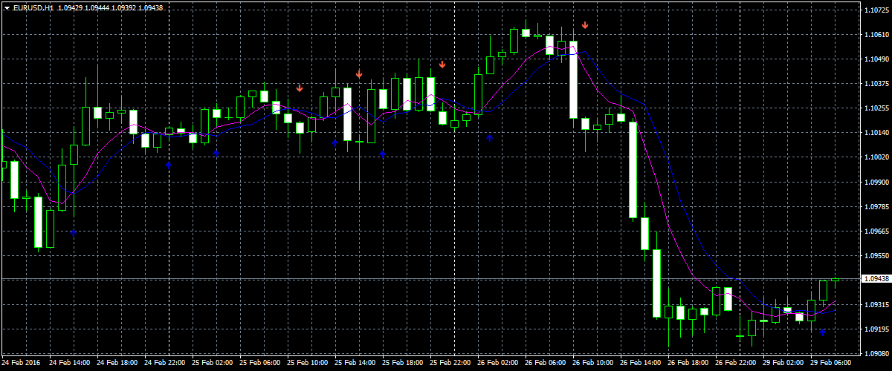
Task: Select the red down arrow above the 26 Feb 10:00 candle
Action: [585, 25]
